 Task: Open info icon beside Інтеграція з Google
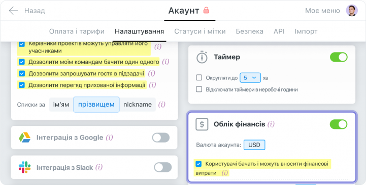(109, 137)
